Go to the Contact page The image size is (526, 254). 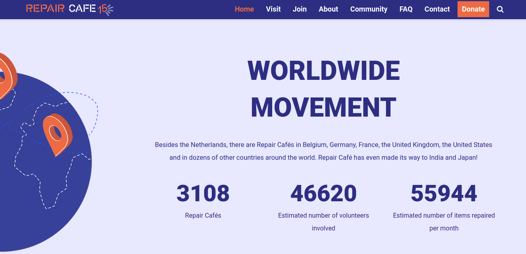437,9
